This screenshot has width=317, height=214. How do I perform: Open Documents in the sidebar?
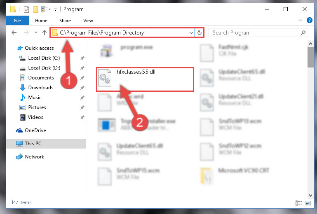point(41,78)
